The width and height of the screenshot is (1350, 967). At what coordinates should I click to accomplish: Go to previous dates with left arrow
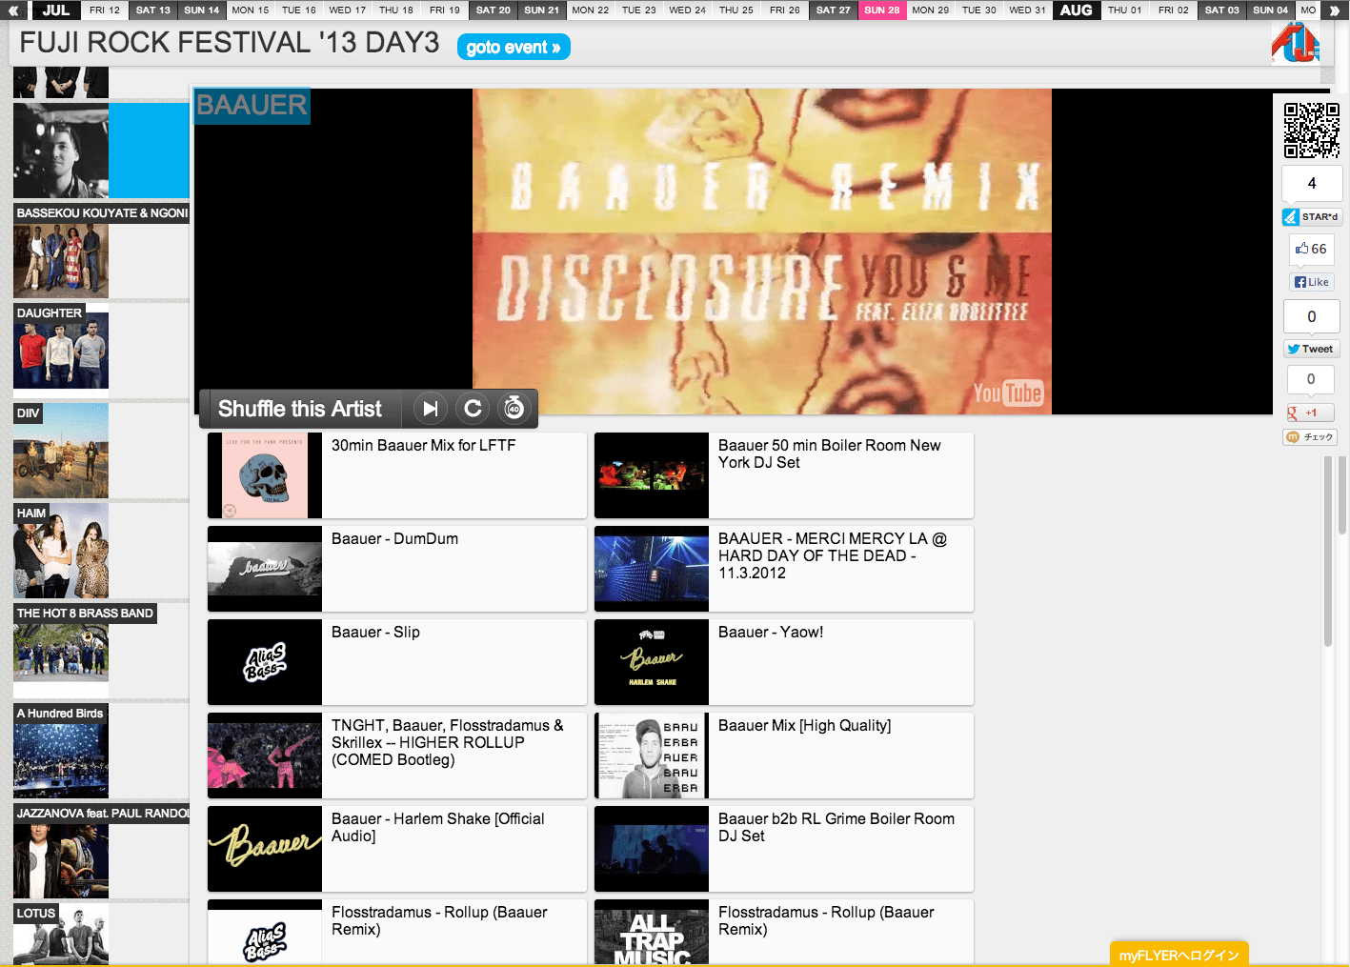click(x=13, y=10)
